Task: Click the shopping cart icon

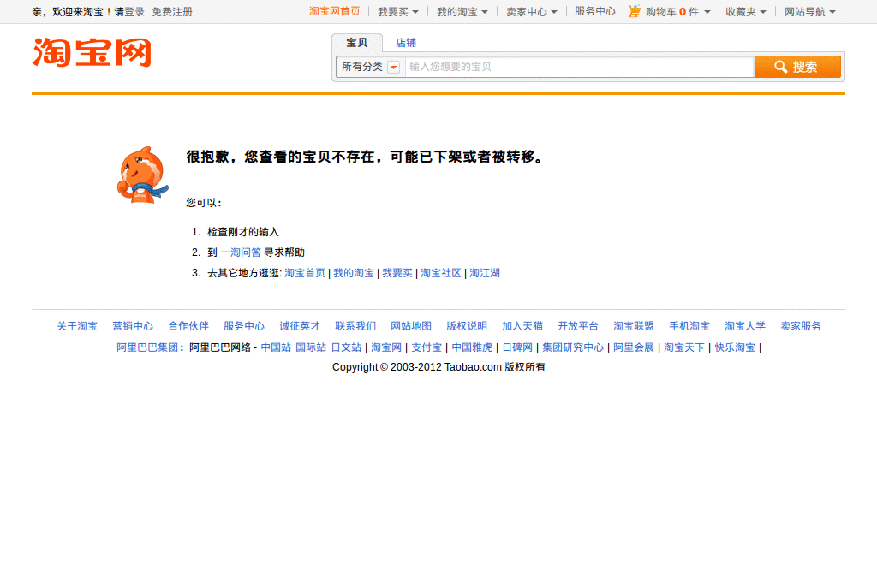Action: [635, 11]
